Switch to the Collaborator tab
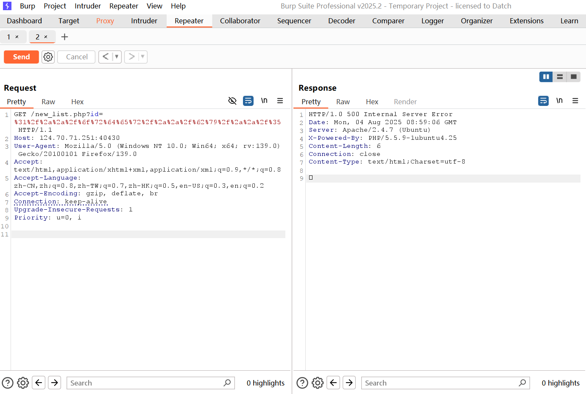Image resolution: width=586 pixels, height=394 pixels. click(x=240, y=21)
